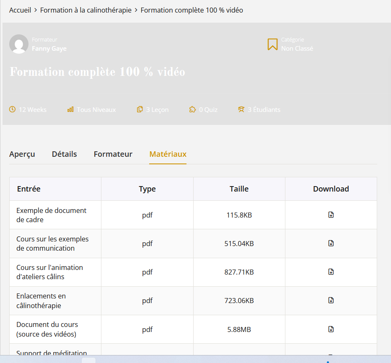Click the graduate icon beside 3 Étudiants
The image size is (391, 363).
[x=241, y=109]
